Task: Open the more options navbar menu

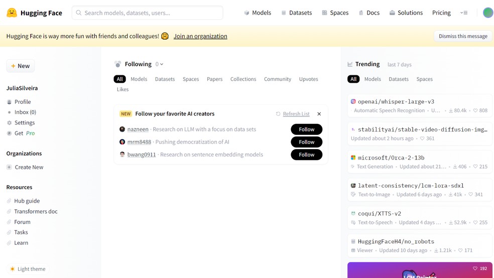Action: [x=463, y=13]
